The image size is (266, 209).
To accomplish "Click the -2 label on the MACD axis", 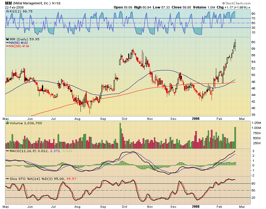I will pos(253,176).
